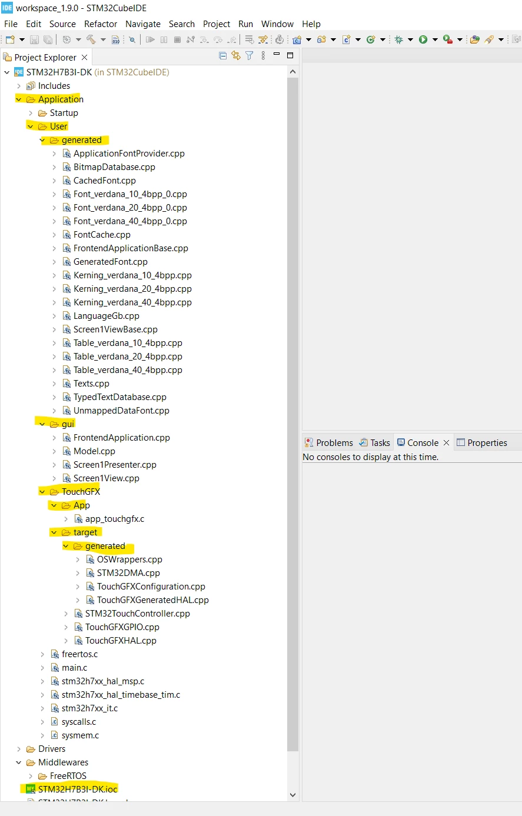Open the Debug button dropdown arrow

[x=410, y=39]
